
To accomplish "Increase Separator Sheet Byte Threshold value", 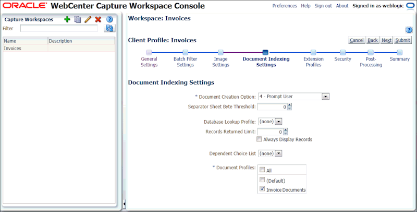I will (290, 105).
